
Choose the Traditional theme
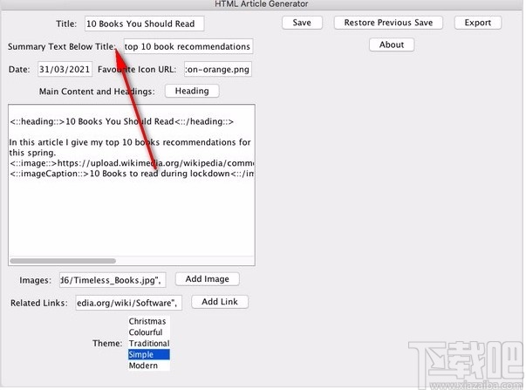coord(148,344)
